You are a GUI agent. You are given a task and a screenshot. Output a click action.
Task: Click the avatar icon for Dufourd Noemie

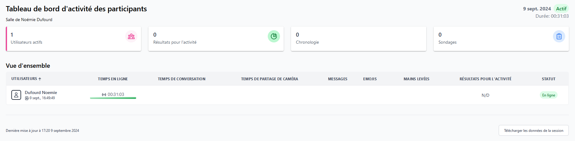16,95
